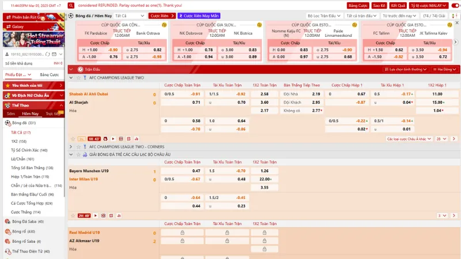Open the Hai Dòng layout dropdown
The width and height of the screenshot is (461, 259).
coord(444,69)
